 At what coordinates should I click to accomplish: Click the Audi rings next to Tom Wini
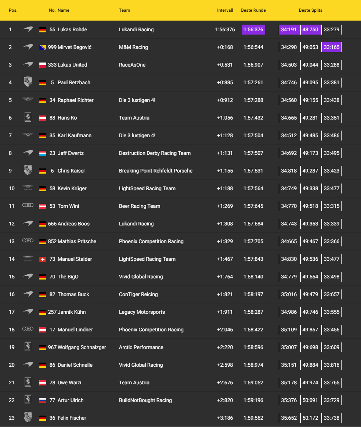28,206
